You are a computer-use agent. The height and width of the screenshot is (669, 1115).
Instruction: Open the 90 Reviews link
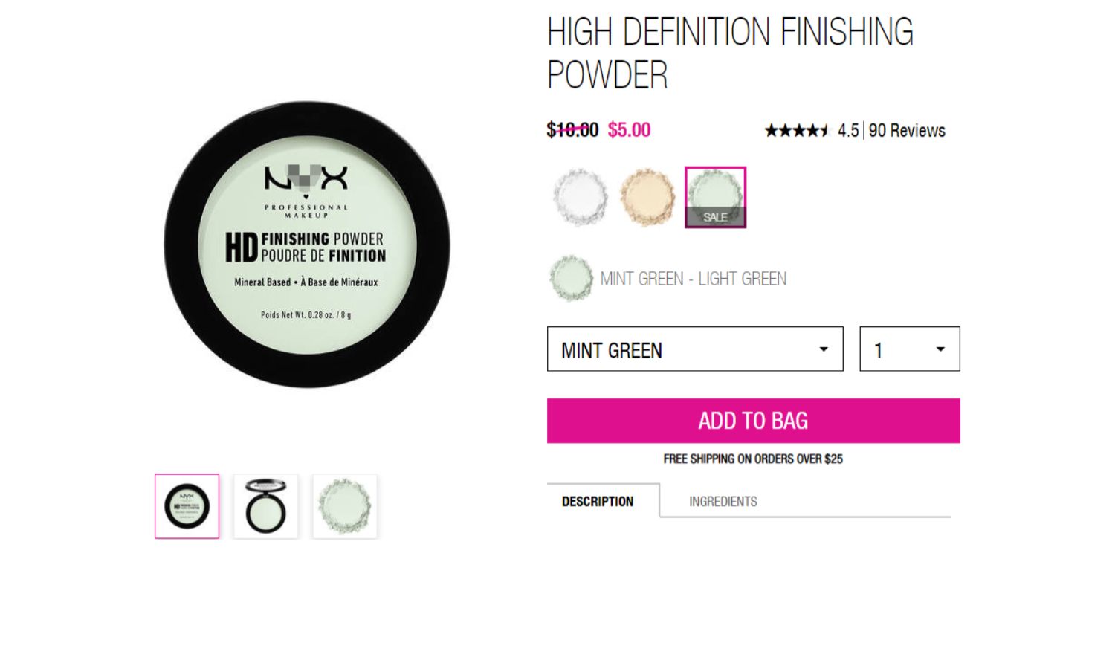(x=907, y=131)
